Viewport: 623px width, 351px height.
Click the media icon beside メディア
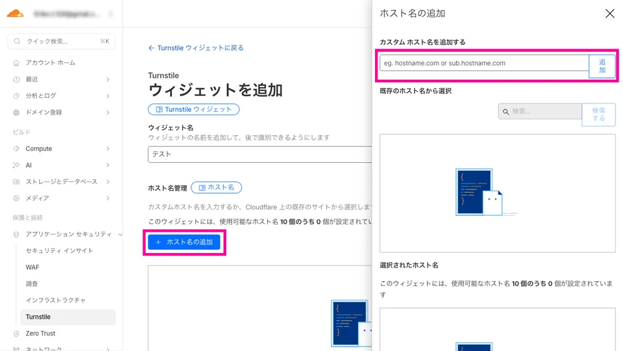click(16, 198)
